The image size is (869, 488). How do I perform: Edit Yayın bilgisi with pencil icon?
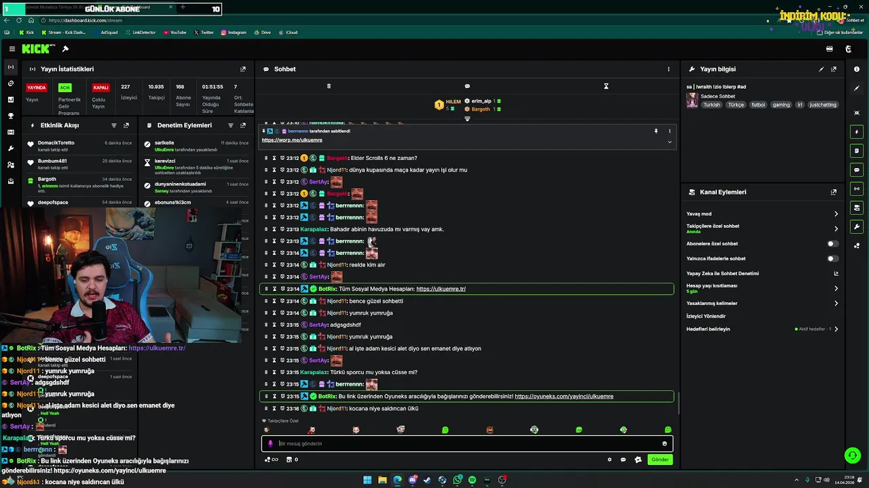[x=821, y=69]
